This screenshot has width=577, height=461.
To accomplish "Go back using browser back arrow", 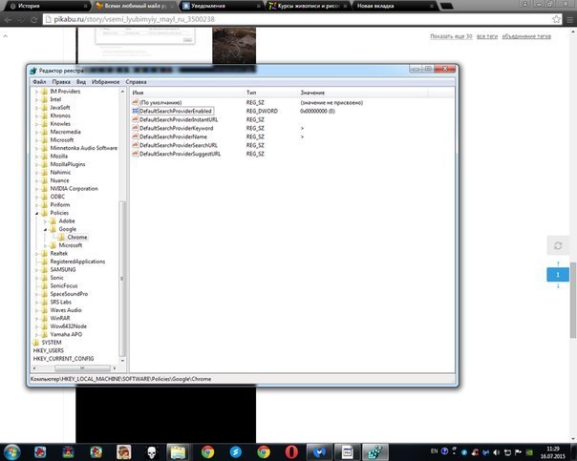I will [x=8, y=19].
